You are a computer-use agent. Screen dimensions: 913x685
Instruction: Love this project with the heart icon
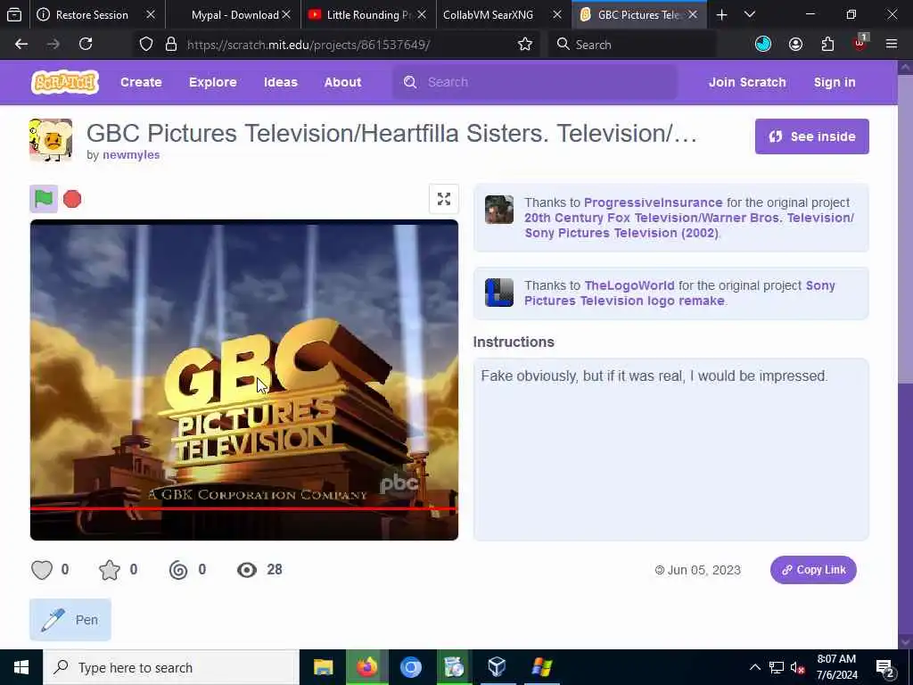coord(42,570)
